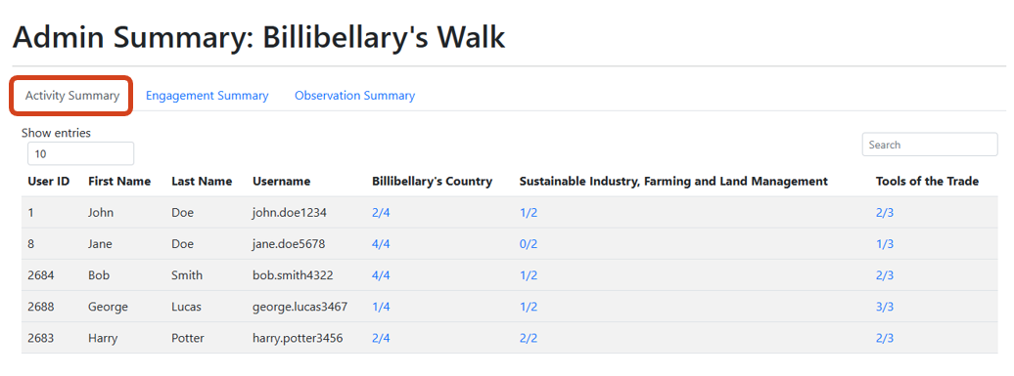Open Harry Potter's 2/3 Tools of the Trade link
The image size is (1014, 376).
[x=885, y=338]
